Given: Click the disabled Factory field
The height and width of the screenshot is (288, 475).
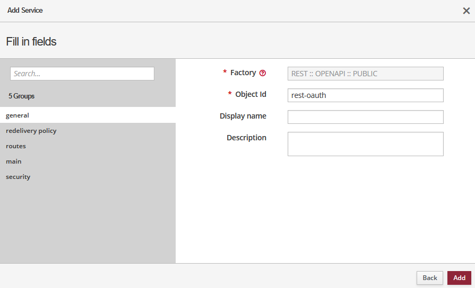Looking at the screenshot, I should tap(365, 74).
